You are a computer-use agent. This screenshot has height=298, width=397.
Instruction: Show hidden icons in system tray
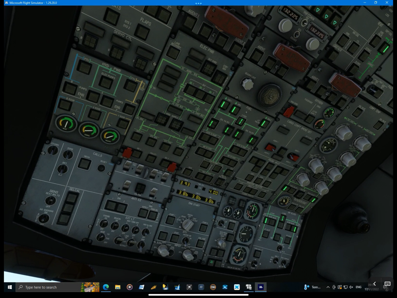(x=328, y=287)
